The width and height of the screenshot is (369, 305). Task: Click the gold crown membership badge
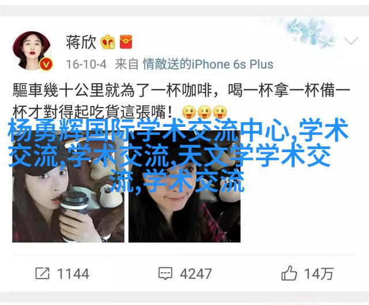tap(108, 42)
